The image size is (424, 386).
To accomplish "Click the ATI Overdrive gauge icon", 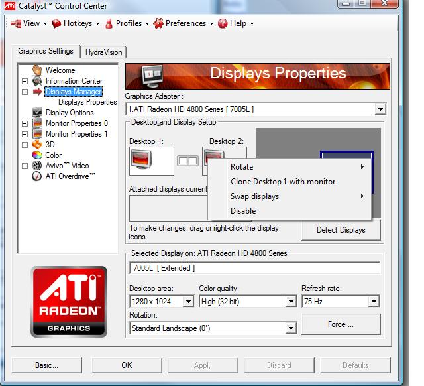I will (37, 176).
